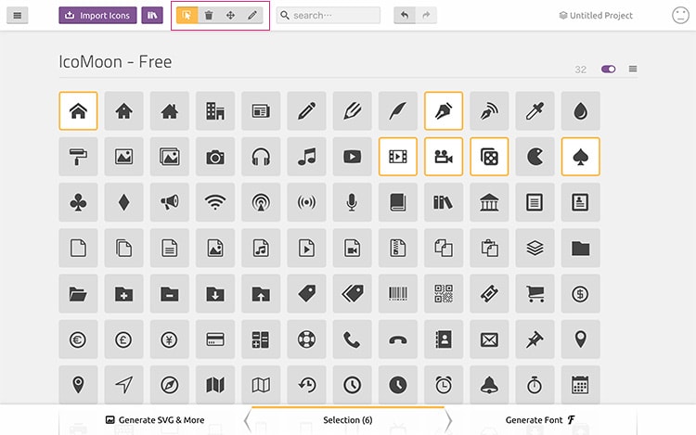Open the Generate Font tab
The width and height of the screenshot is (696, 435).
click(x=540, y=420)
